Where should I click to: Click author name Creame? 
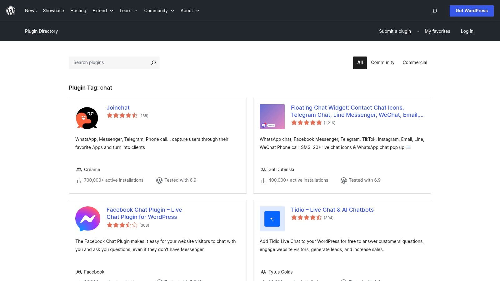click(x=92, y=170)
